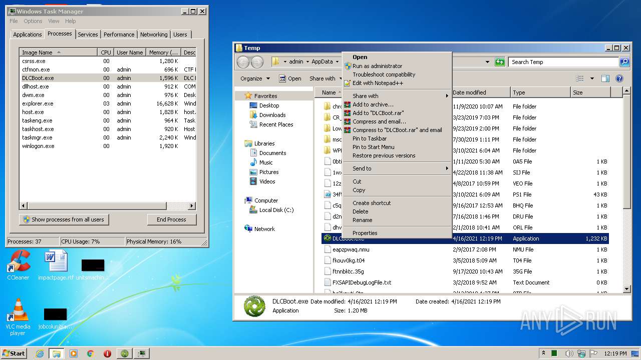Open Task Manager Options menu
This screenshot has height=360, width=641.
point(33,21)
